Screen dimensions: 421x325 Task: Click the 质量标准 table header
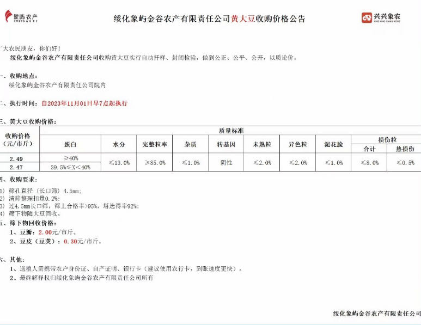click(231, 131)
